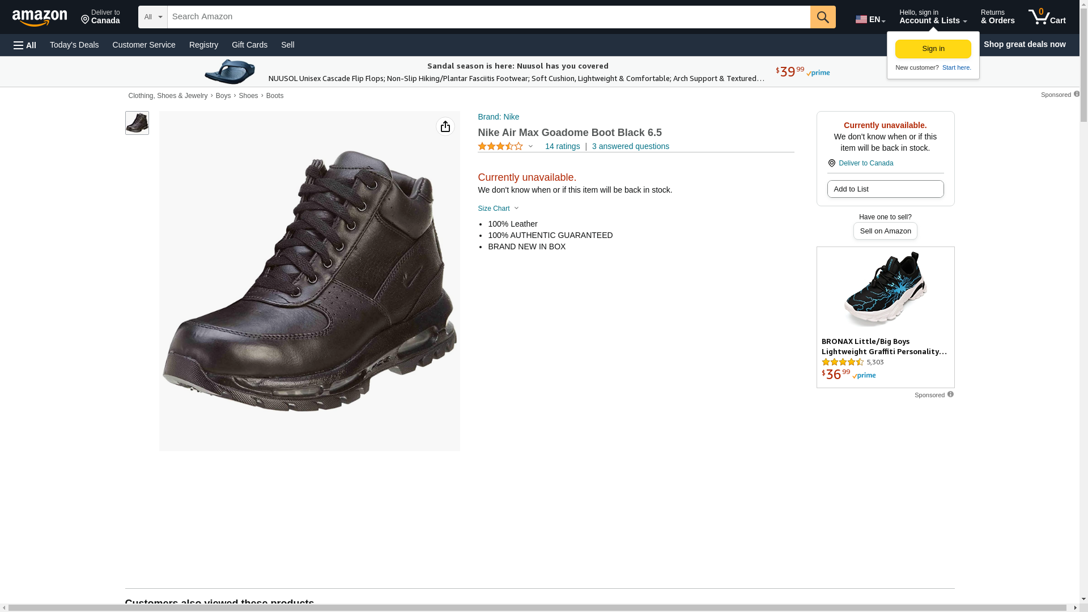Viewport: 1088px width, 612px height.
Task: Open the EN language selector dropdown
Action: (x=870, y=19)
